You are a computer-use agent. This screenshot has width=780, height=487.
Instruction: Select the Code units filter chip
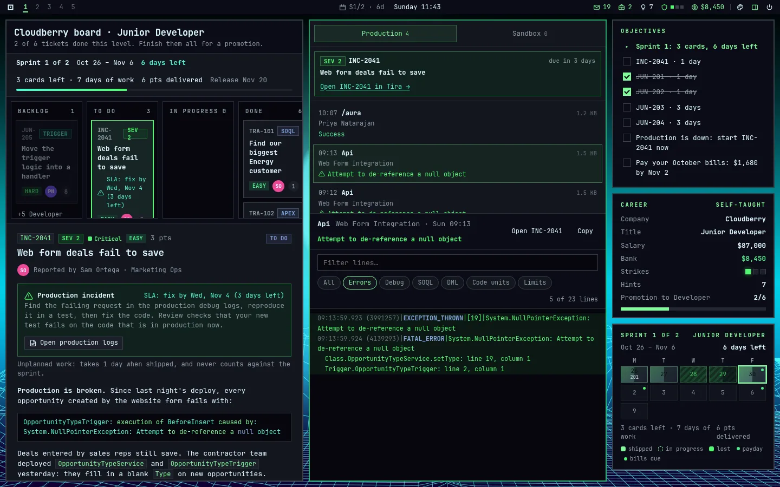point(491,282)
